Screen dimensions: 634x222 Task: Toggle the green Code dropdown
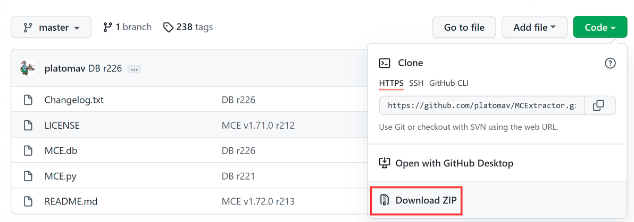(x=600, y=27)
